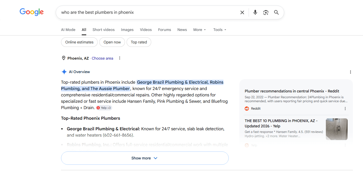
Task: Click the Yelp +3 sources chip
Action: (104, 108)
